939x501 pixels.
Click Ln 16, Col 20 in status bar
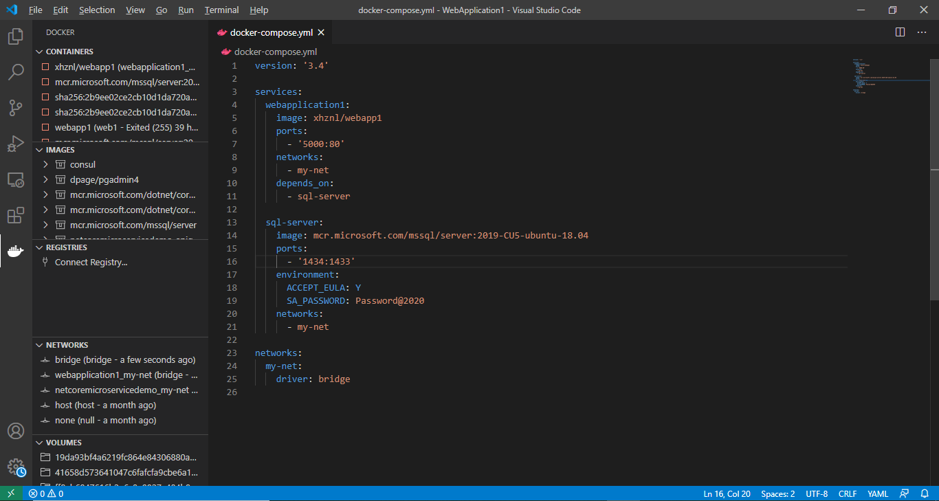727,493
